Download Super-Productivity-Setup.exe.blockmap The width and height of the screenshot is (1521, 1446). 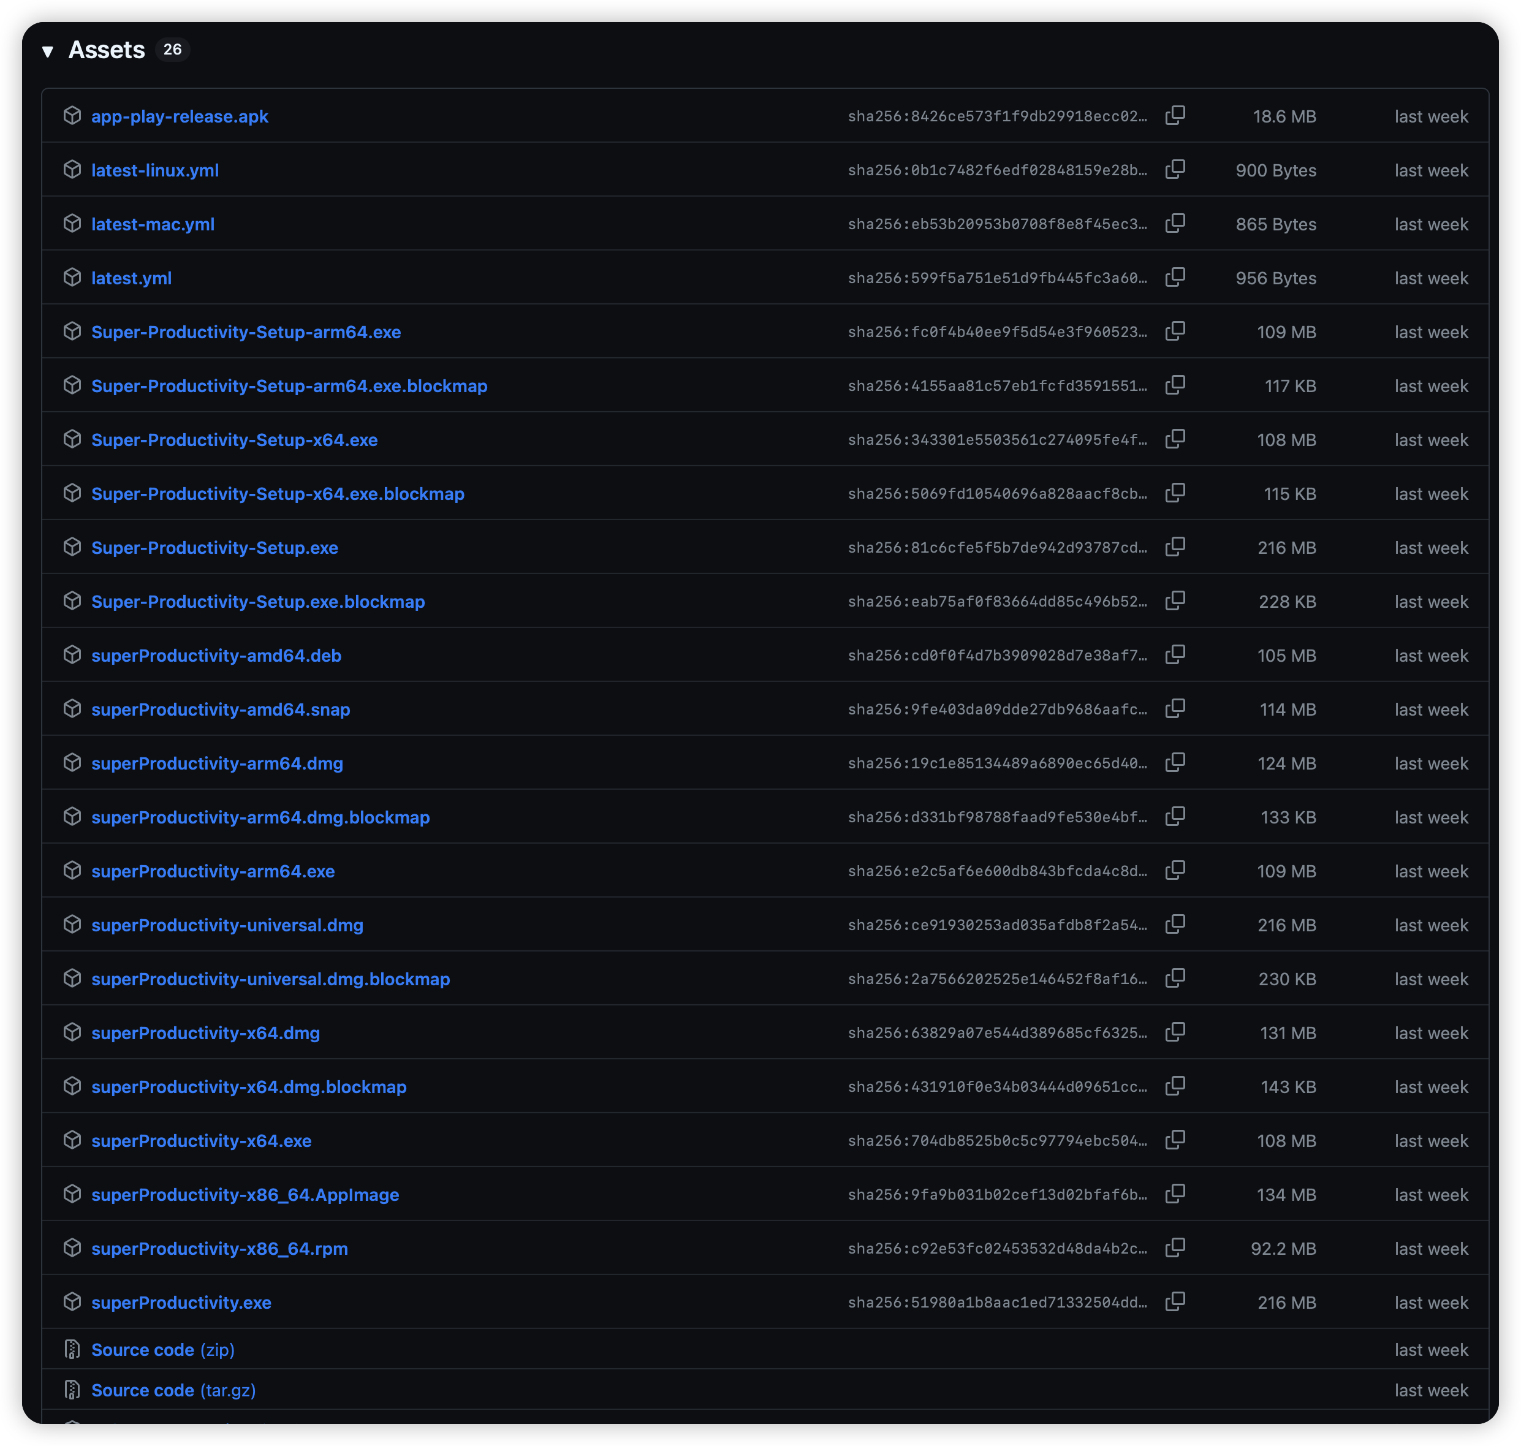click(258, 602)
